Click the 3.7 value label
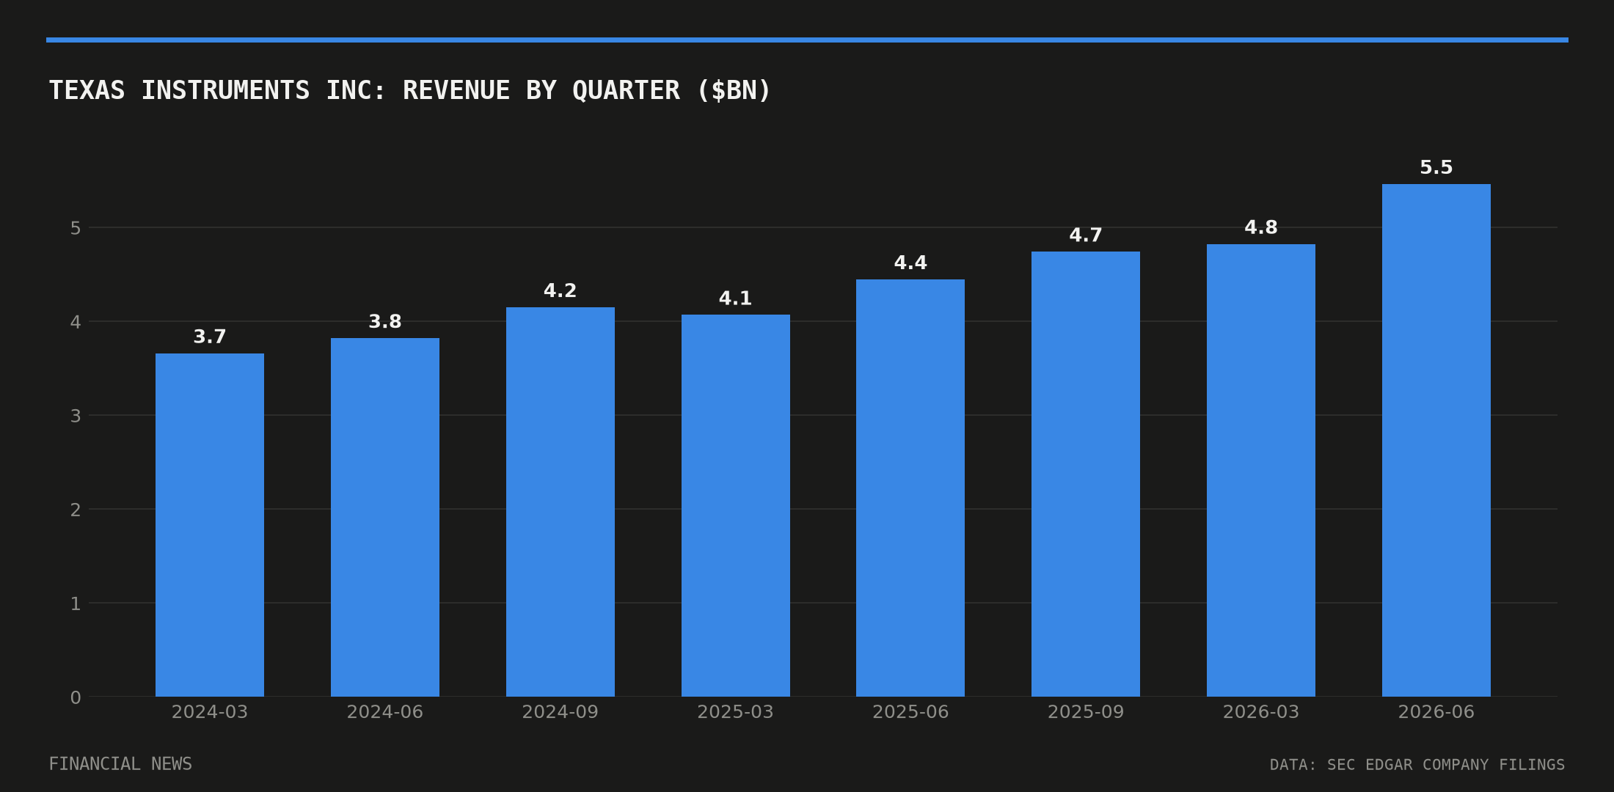Viewport: 1614px width, 792px height. pyautogui.click(x=210, y=337)
